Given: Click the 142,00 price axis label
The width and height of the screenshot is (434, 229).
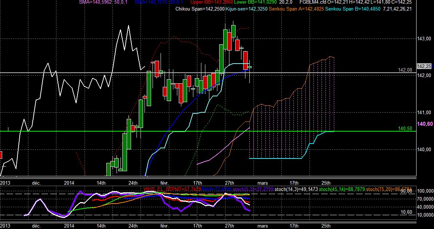Looking at the screenshot, I should coord(424,75).
